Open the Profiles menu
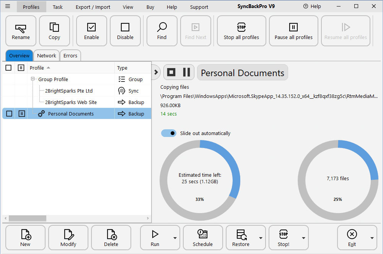 pos(31,7)
